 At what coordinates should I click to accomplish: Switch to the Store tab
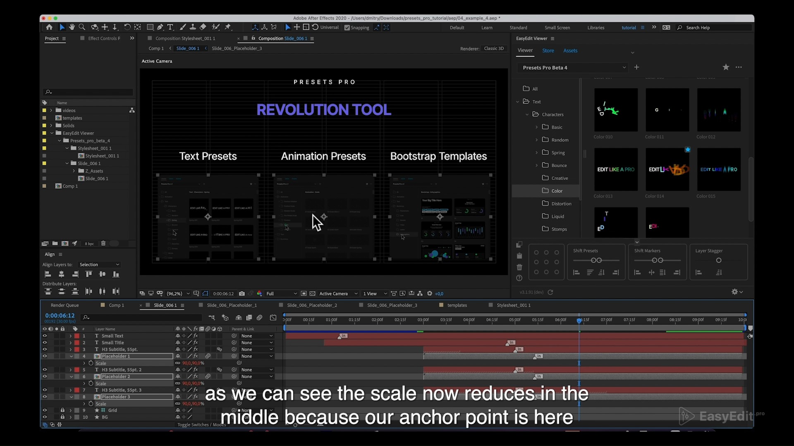click(x=548, y=50)
